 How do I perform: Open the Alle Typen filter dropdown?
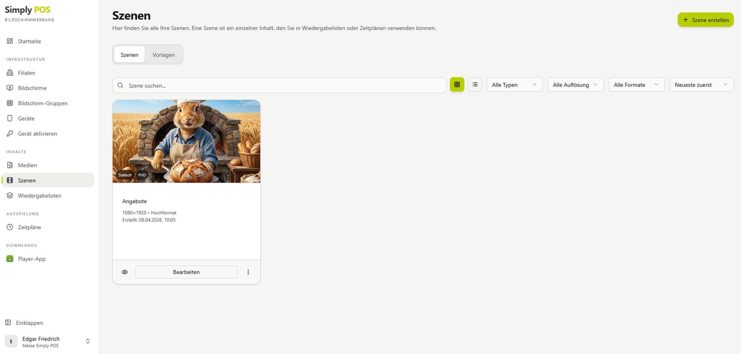(x=515, y=85)
